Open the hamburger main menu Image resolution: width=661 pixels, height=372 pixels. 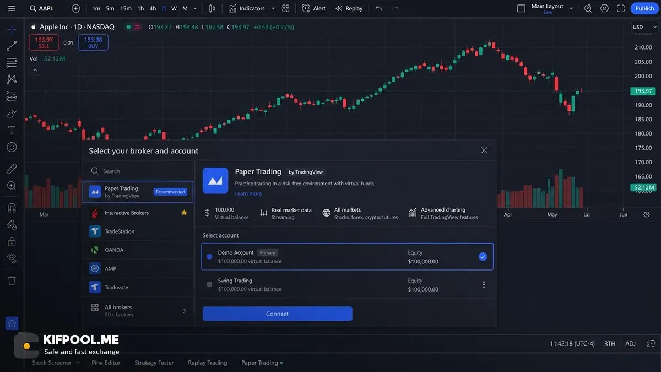coord(12,8)
